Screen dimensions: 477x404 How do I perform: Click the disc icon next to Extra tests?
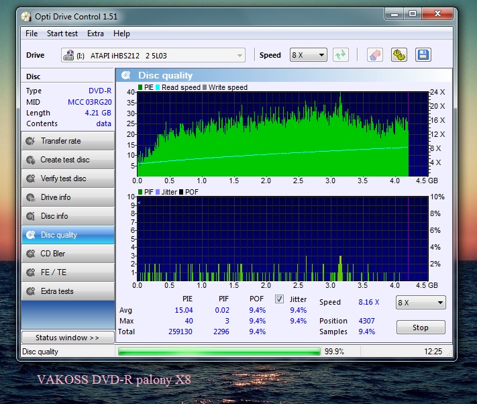click(x=30, y=291)
